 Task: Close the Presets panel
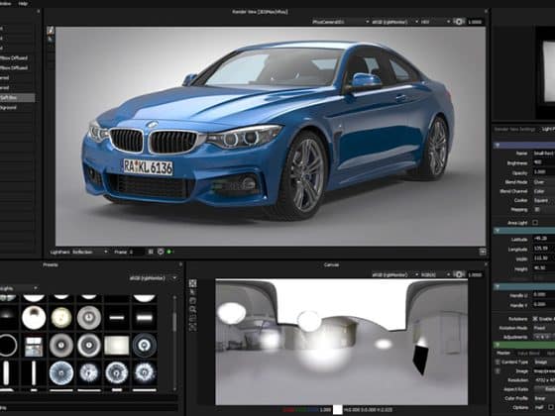[180, 264]
